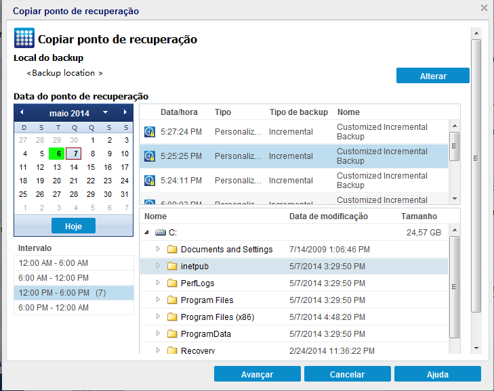This screenshot has width=494, height=391.
Task: Select the 6:00 AM - 12:00 PM interval
Action: point(74,278)
